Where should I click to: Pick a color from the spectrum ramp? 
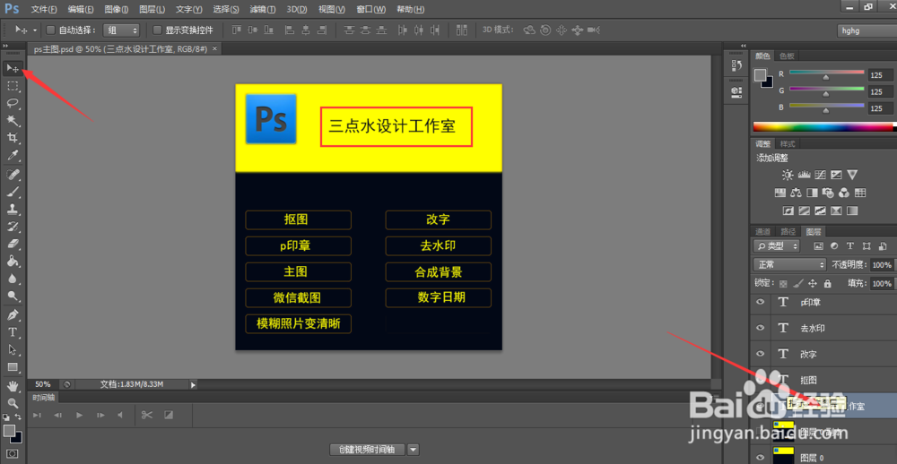(x=823, y=127)
